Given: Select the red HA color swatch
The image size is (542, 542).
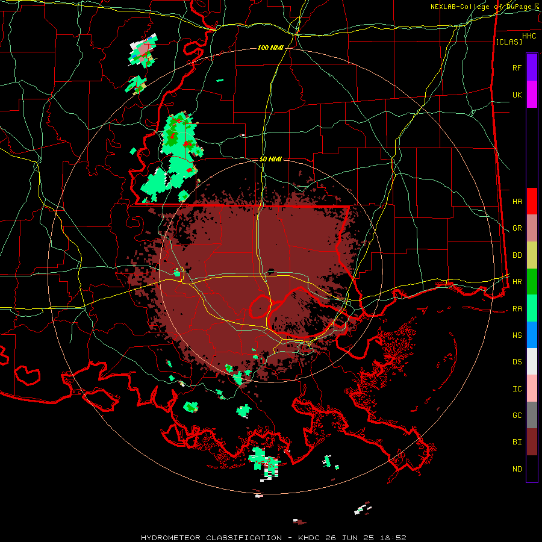Looking at the screenshot, I should [532, 201].
